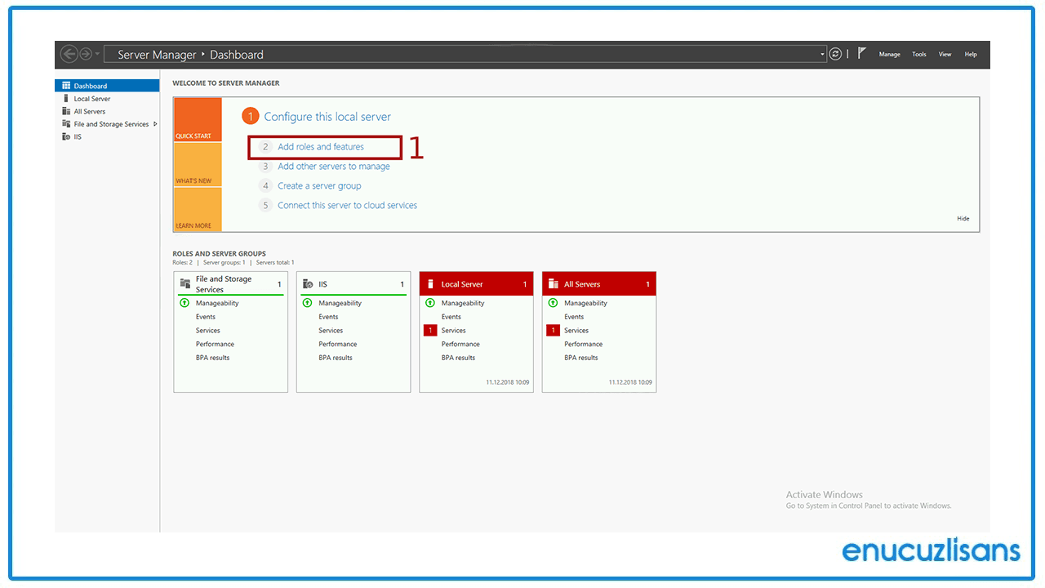Open Events in File and Storage Services tile
The height and width of the screenshot is (588, 1045).
tap(206, 317)
